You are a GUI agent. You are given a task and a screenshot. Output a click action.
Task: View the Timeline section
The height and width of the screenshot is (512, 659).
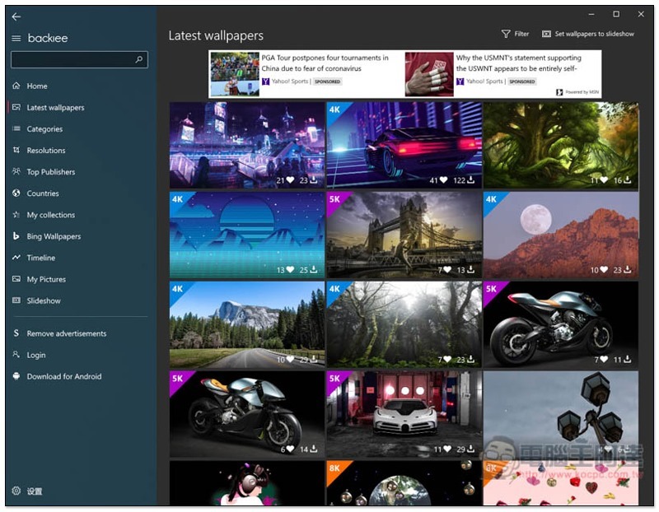(40, 258)
